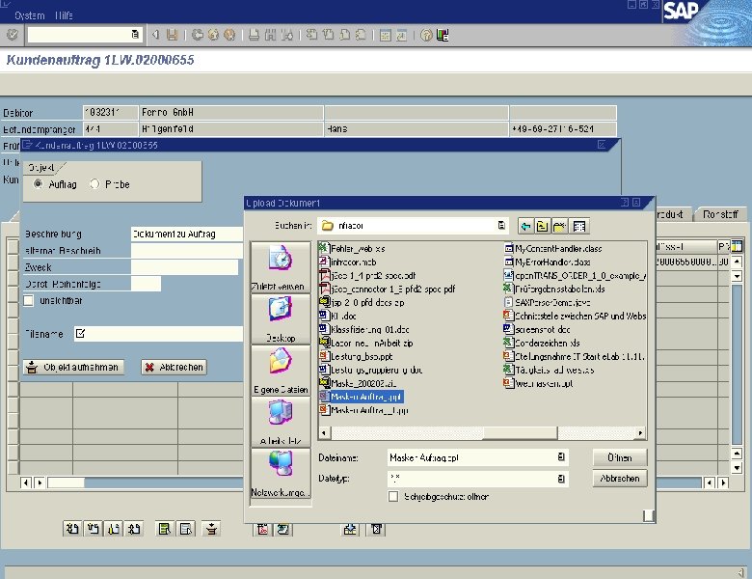Screen dimensions: 752x579
Task: Select highlighted file Masken Auftrag.ppt
Action: [x=361, y=397]
